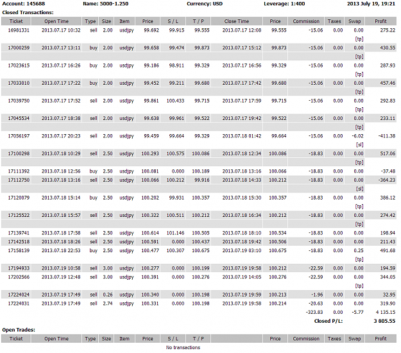Select ticket number 17120079
Viewport: 401px width, 353px height.
(x=19, y=198)
